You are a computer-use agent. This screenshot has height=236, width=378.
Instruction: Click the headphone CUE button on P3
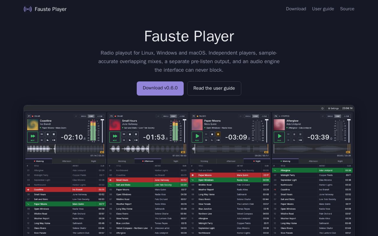(x=264, y=116)
